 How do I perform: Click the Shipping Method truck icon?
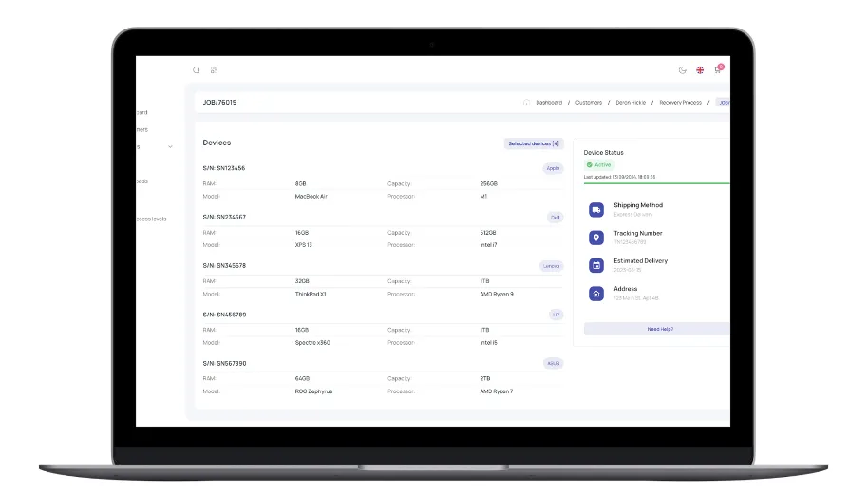[596, 210]
